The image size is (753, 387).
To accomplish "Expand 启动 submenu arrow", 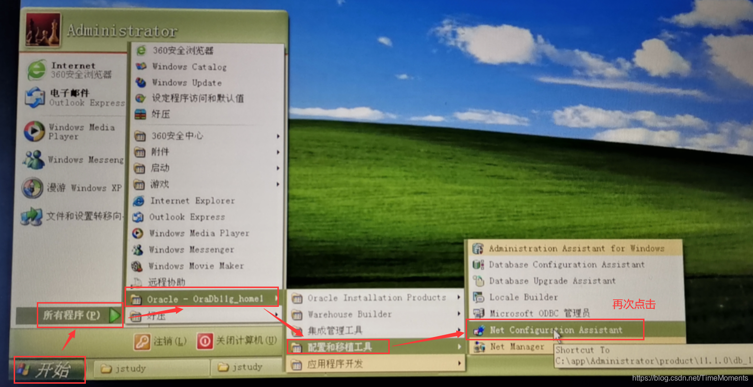I will pos(278,168).
